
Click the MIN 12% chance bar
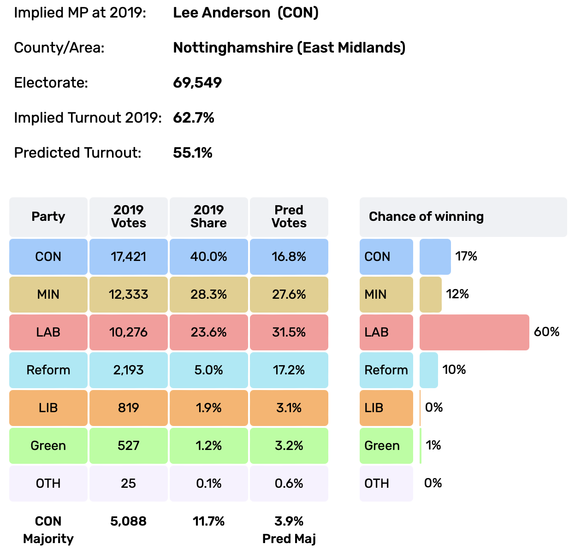pyautogui.click(x=430, y=295)
